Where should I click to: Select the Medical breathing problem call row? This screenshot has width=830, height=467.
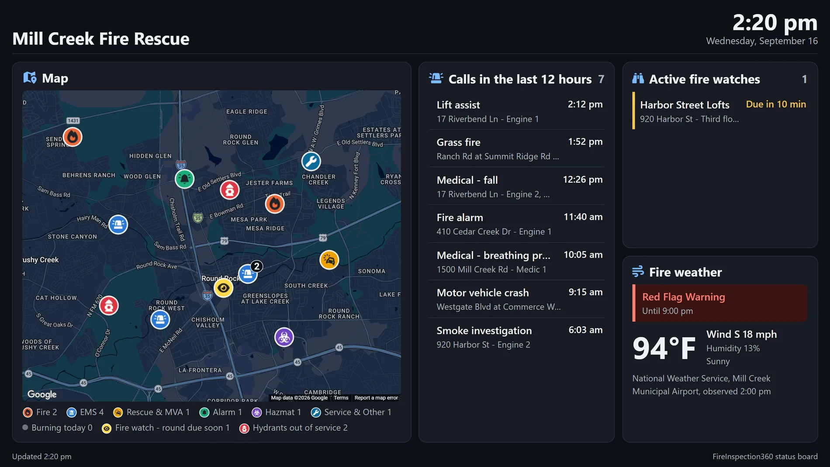point(517,262)
